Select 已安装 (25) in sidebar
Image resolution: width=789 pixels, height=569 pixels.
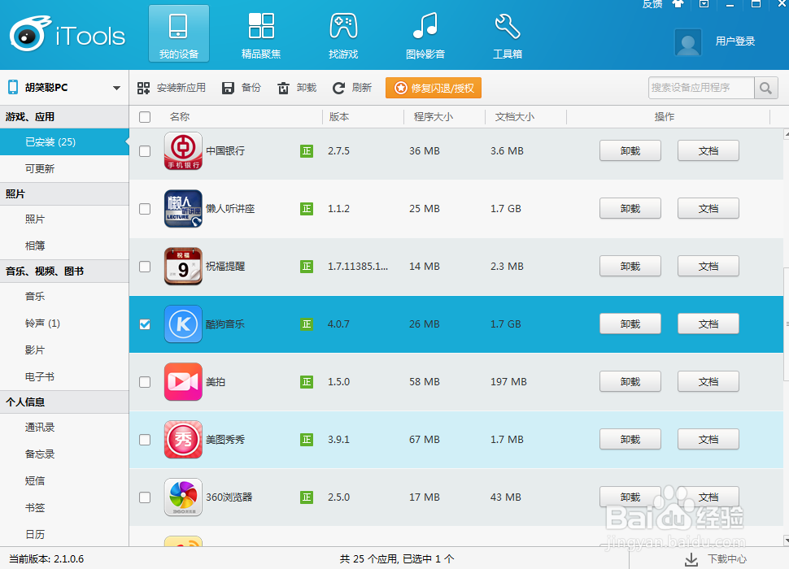point(64,142)
